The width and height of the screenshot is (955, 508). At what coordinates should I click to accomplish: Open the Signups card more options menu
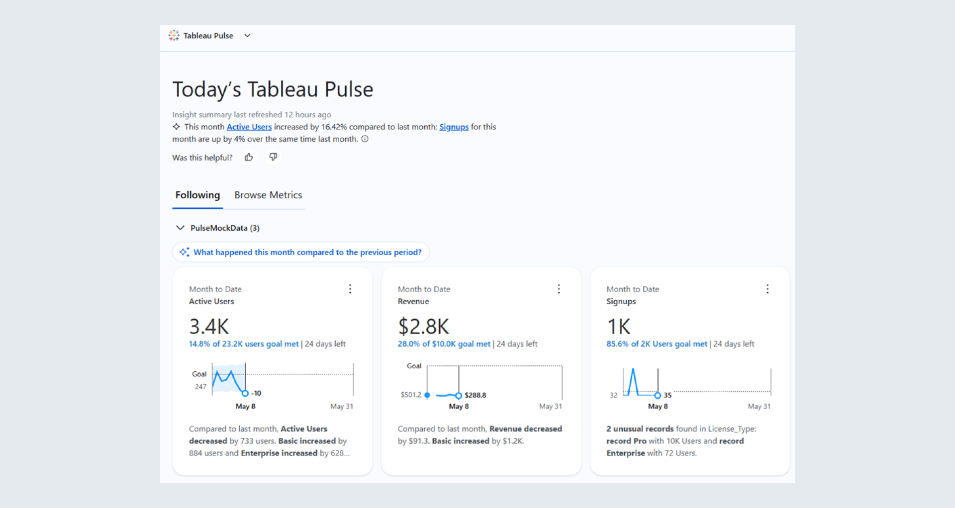pos(767,289)
